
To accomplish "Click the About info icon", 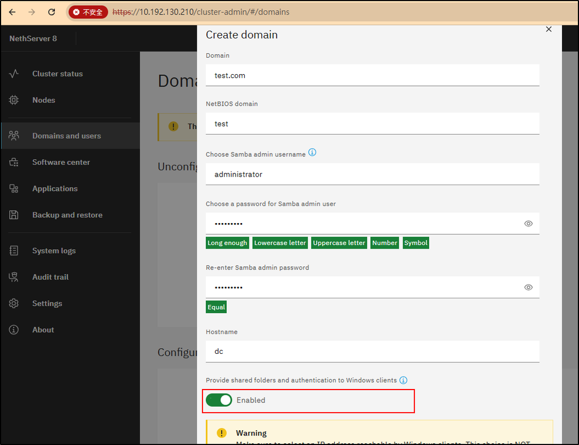I will click(x=14, y=330).
